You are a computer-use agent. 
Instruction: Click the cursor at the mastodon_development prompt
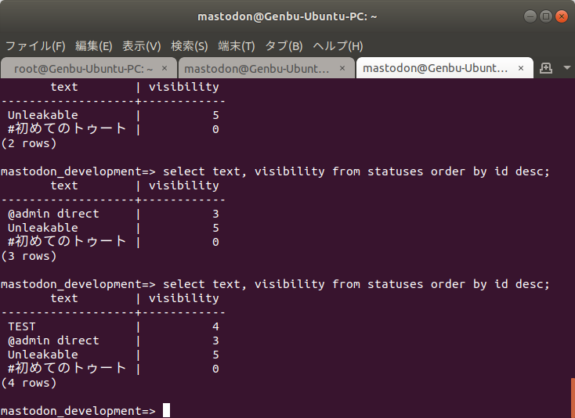tap(166, 411)
